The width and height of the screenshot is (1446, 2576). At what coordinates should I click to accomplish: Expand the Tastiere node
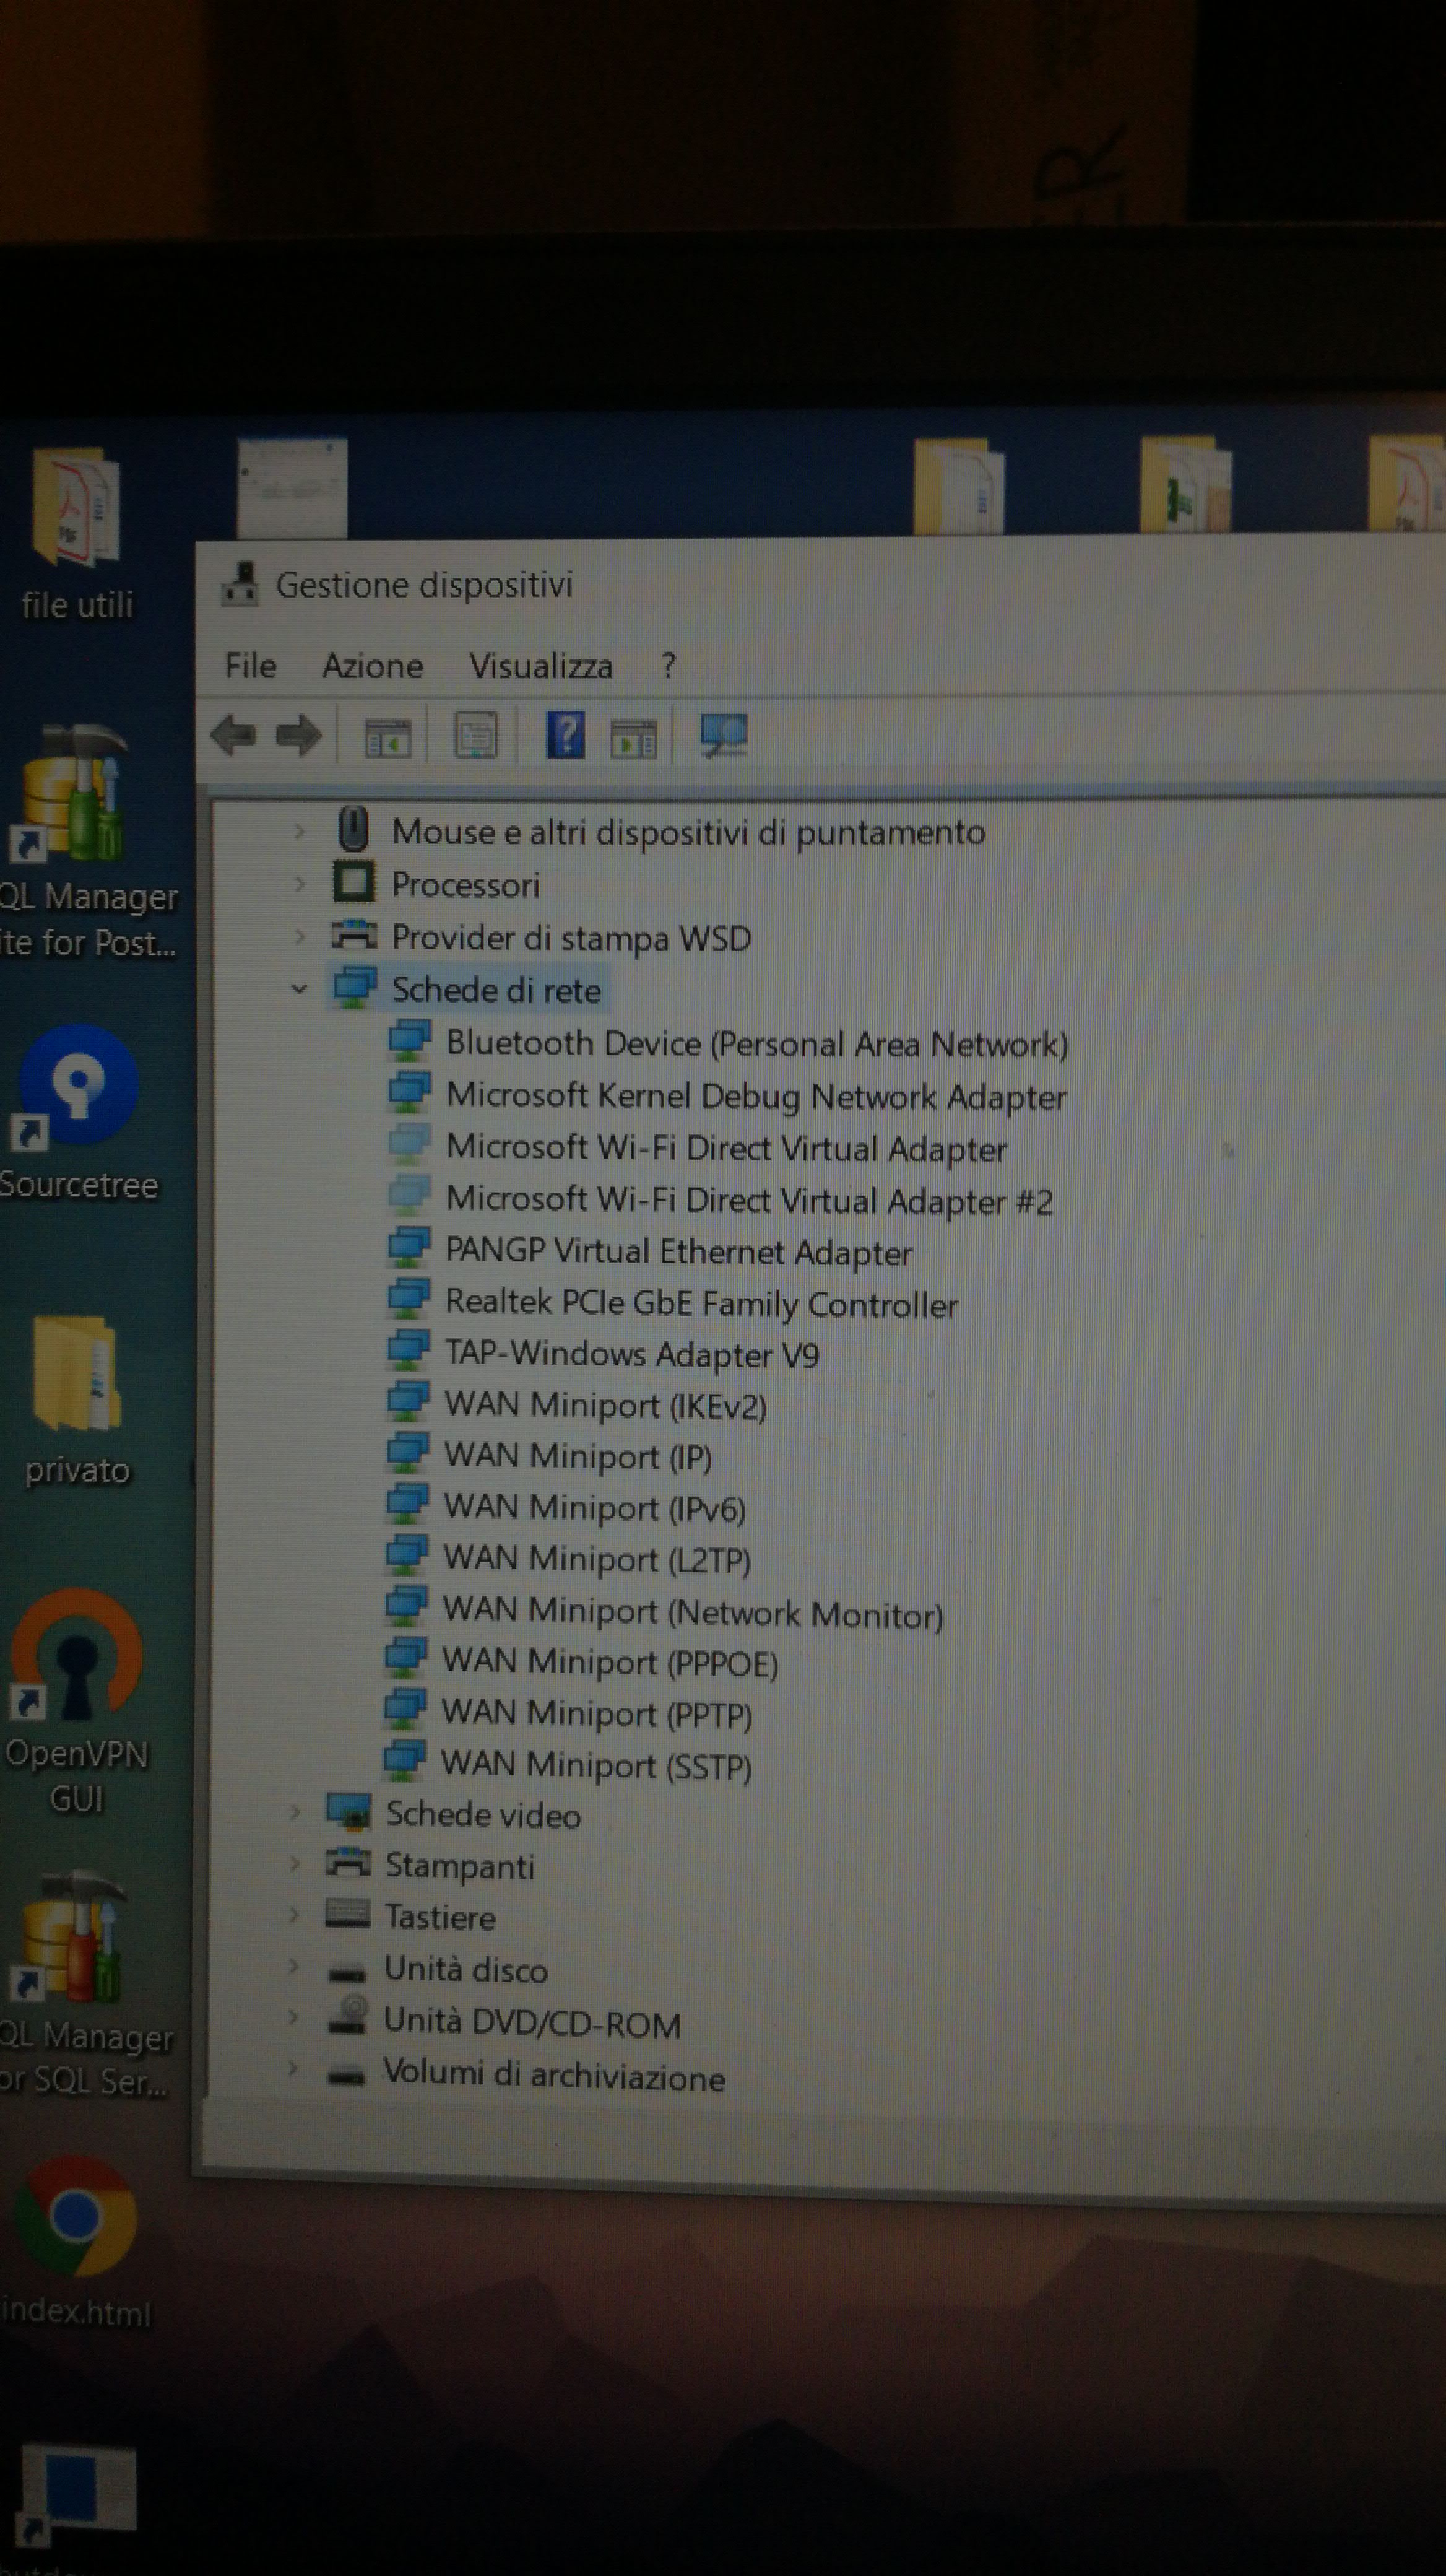pyautogui.click(x=293, y=1915)
